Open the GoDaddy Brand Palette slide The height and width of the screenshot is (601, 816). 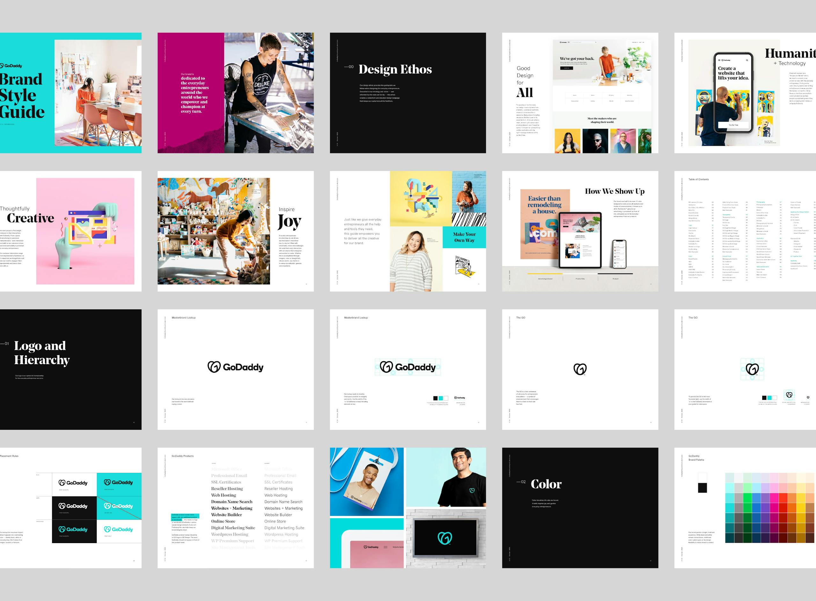[745, 508]
